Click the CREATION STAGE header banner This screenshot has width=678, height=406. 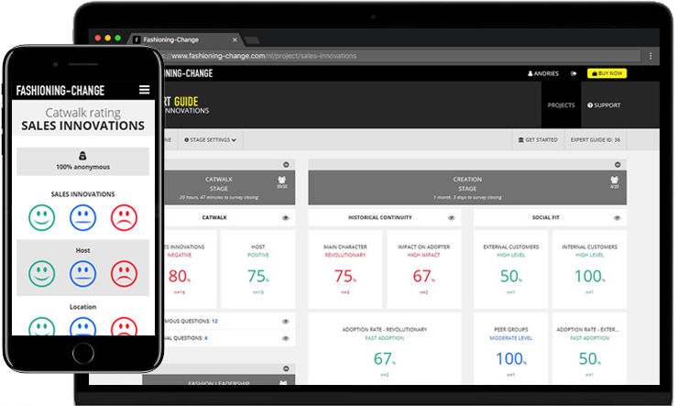coord(467,188)
